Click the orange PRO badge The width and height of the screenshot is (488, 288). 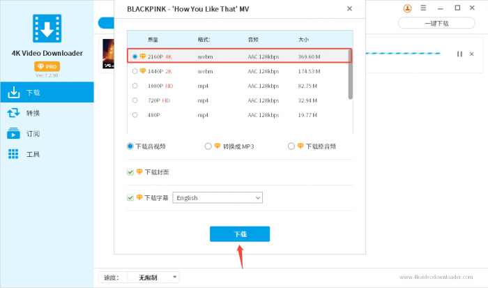47,66
